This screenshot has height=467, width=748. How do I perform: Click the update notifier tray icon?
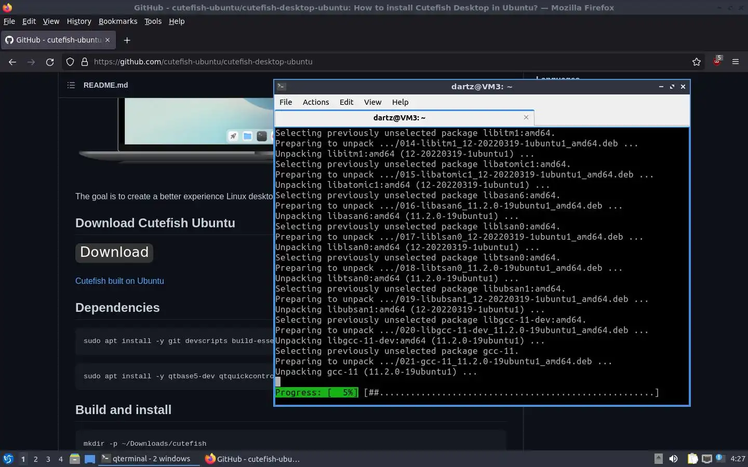click(719, 458)
